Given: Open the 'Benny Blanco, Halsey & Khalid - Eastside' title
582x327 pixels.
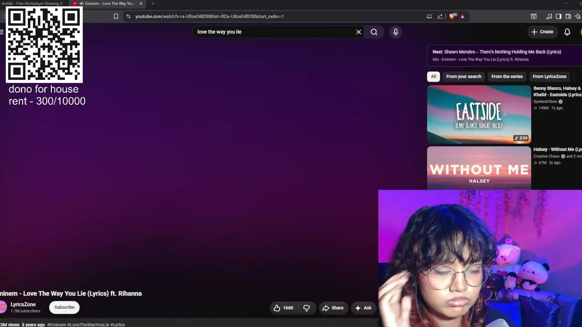Looking at the screenshot, I should pyautogui.click(x=557, y=91).
